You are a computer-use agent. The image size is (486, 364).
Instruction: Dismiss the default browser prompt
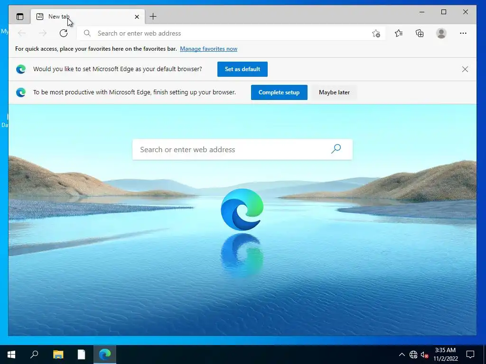point(465,69)
